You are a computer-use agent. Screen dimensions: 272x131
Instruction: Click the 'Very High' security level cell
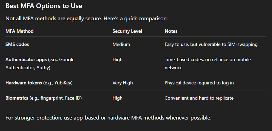(123, 83)
